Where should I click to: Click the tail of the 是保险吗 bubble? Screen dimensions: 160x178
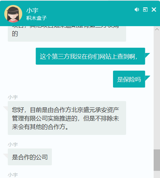click(x=148, y=78)
